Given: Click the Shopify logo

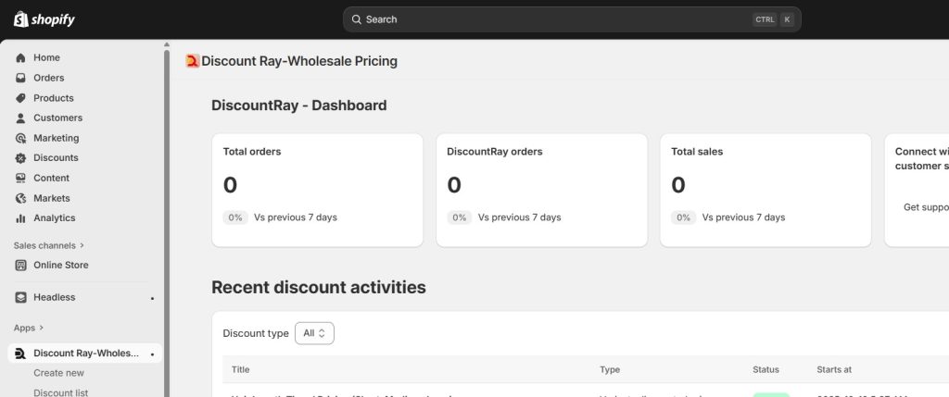Looking at the screenshot, I should pyautogui.click(x=44, y=19).
